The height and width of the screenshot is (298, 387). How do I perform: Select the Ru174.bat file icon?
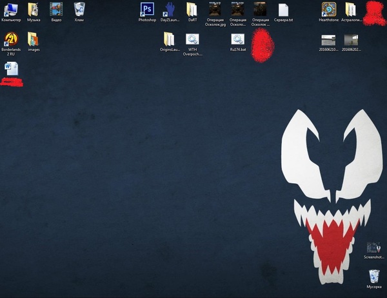click(238, 39)
